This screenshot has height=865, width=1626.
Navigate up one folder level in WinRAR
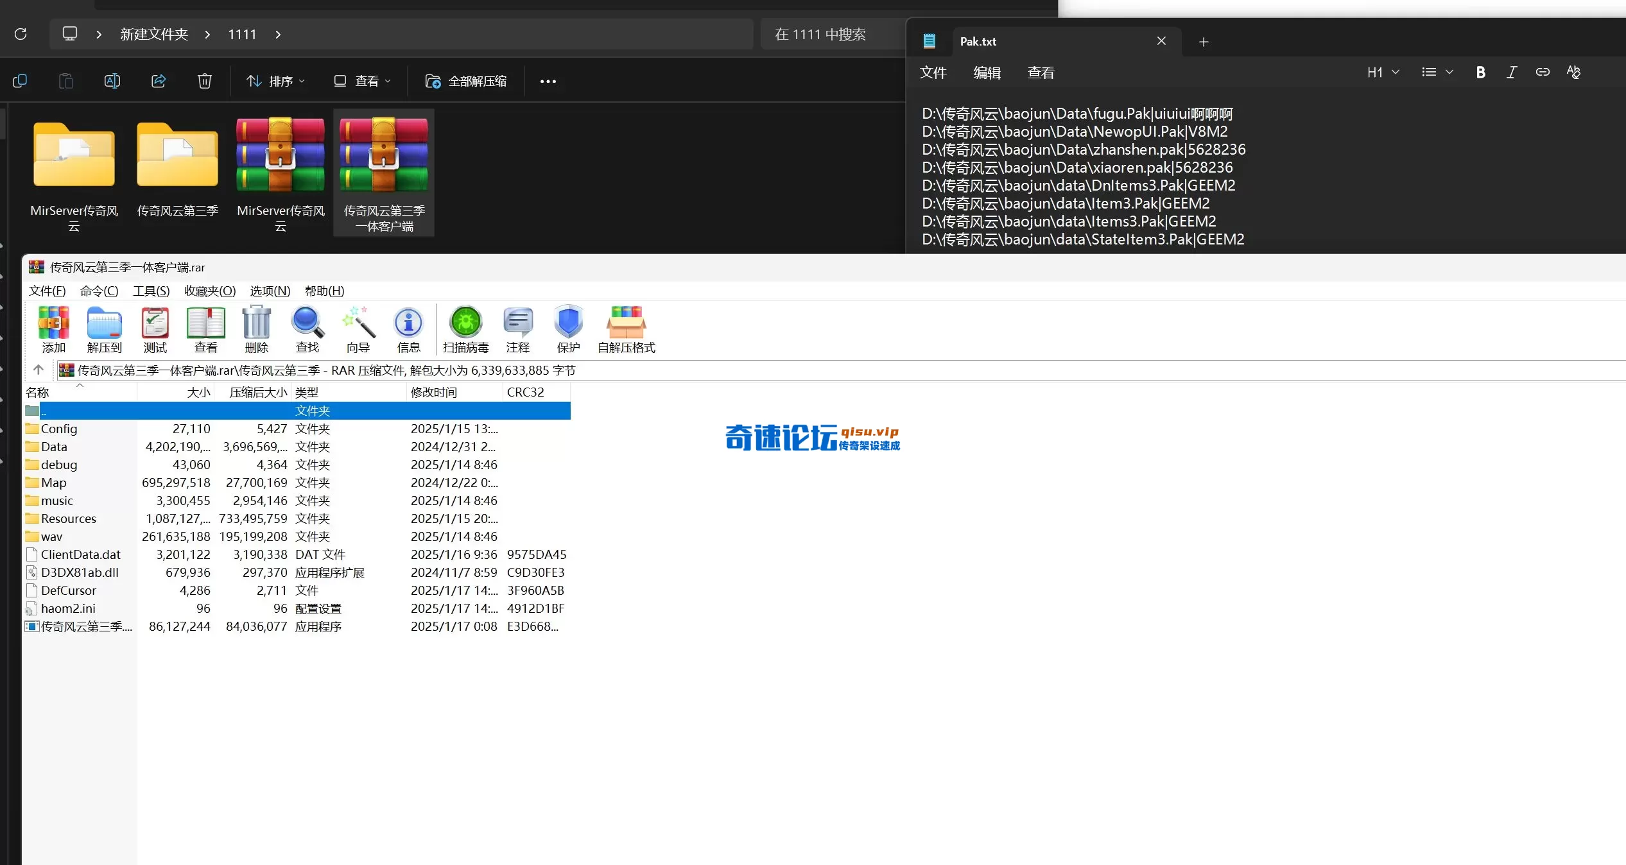[x=38, y=370]
